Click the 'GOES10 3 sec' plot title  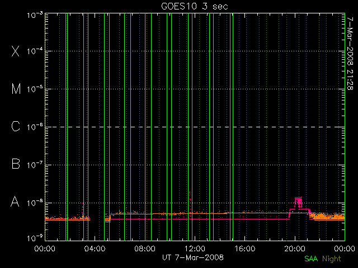coord(195,6)
